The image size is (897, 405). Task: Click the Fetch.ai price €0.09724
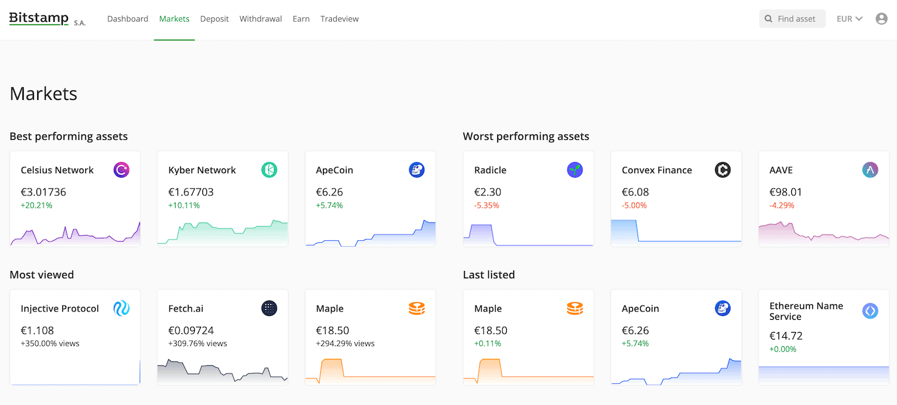(x=191, y=330)
